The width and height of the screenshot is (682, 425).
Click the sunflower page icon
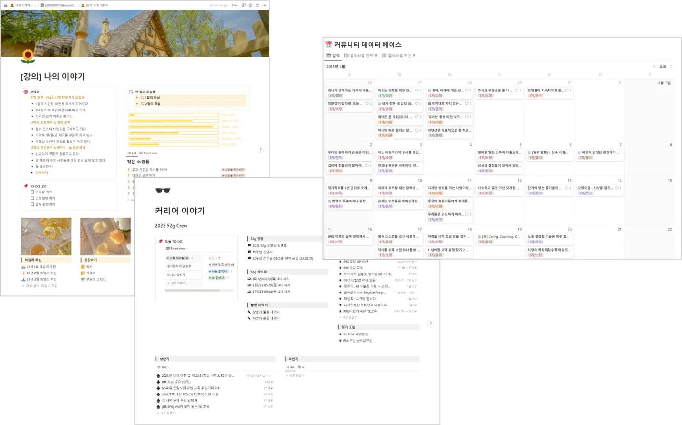[x=28, y=56]
